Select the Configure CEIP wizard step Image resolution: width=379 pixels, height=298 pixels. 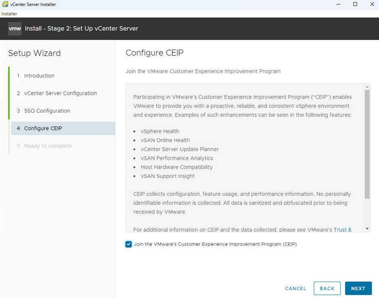[x=43, y=128]
